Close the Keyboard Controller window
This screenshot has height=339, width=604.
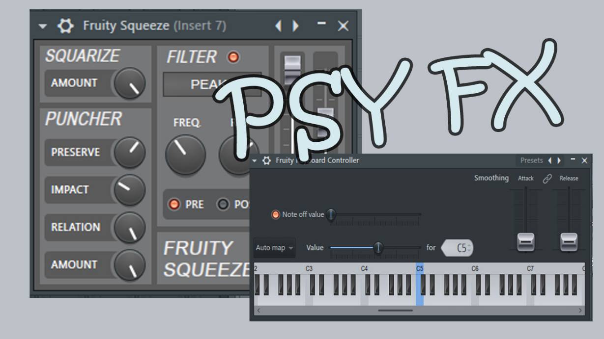point(584,160)
